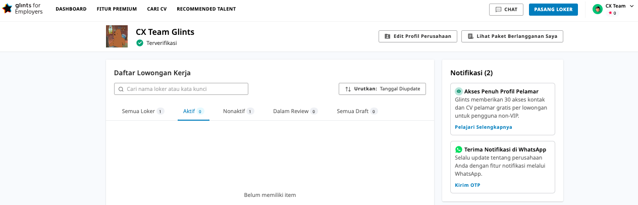This screenshot has height=205, width=638.
Task: Click the WhatsApp icon in notification card
Action: tap(459, 149)
